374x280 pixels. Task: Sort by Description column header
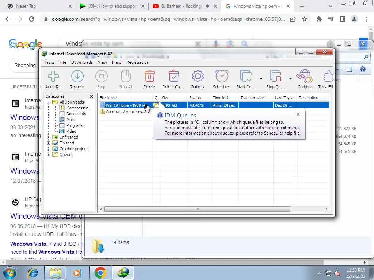point(313,98)
